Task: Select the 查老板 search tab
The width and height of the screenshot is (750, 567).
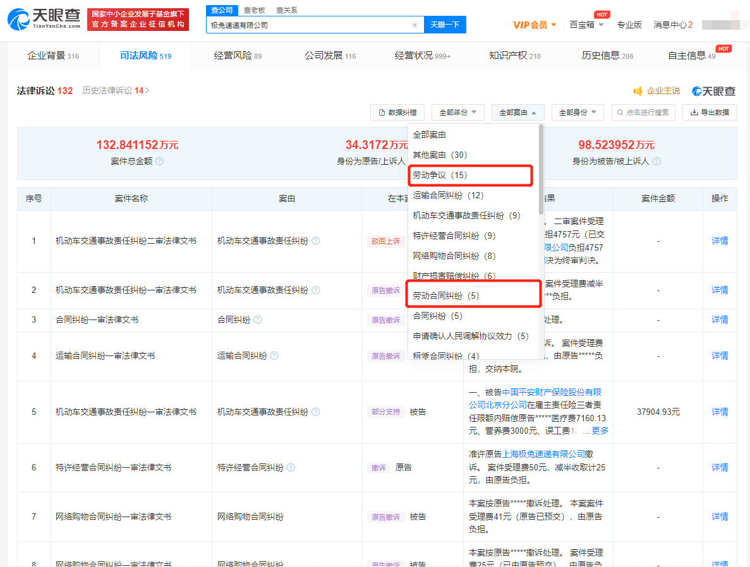Action: pos(255,10)
